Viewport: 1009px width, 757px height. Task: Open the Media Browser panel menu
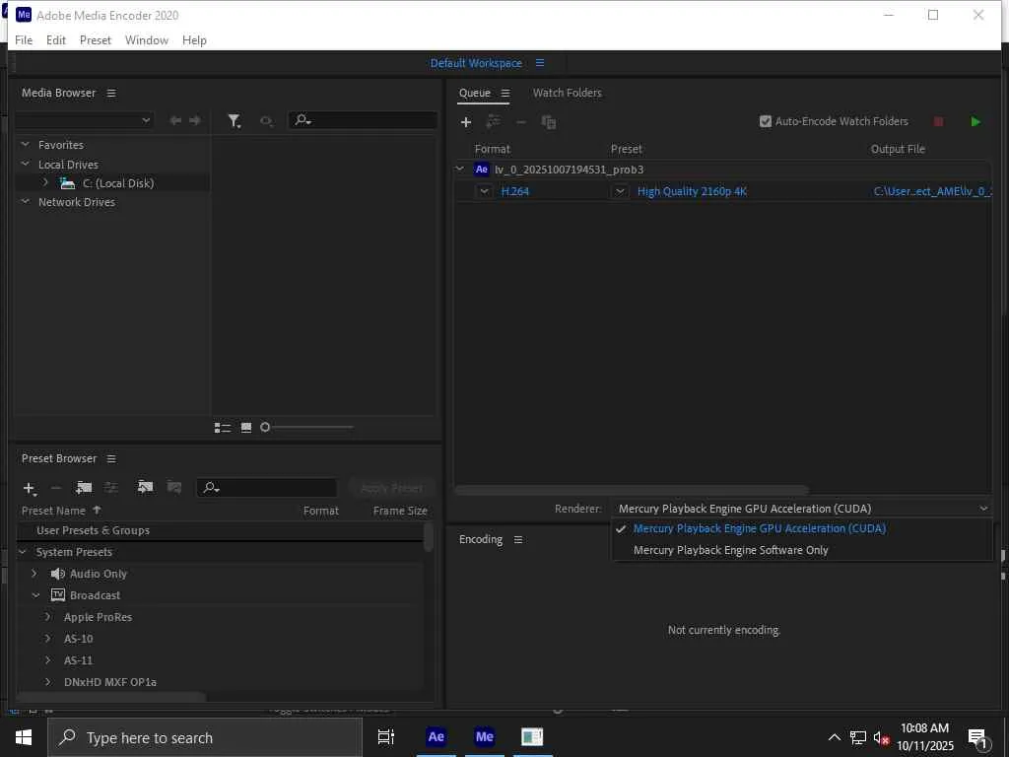111,94
